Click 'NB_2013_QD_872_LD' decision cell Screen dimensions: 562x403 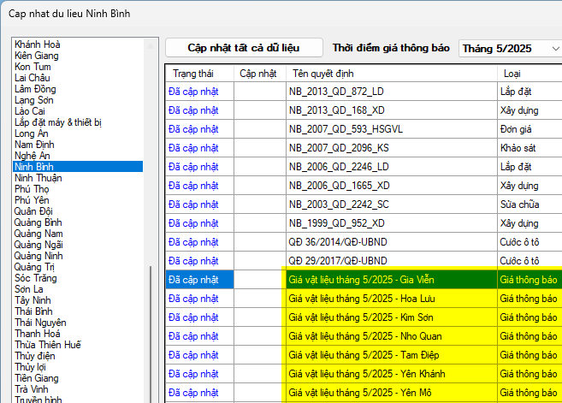tap(392, 92)
